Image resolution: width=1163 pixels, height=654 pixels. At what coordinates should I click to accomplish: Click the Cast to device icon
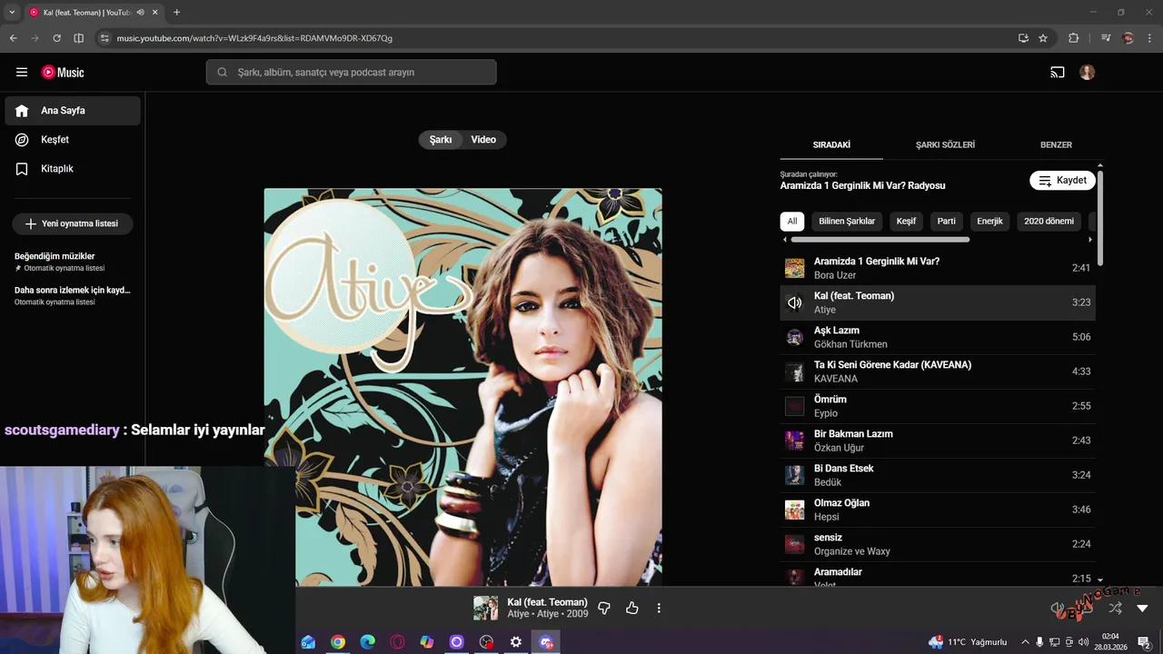coord(1058,73)
